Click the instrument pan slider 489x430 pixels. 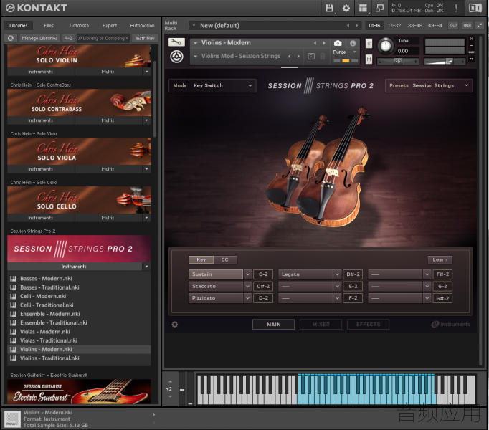point(398,62)
